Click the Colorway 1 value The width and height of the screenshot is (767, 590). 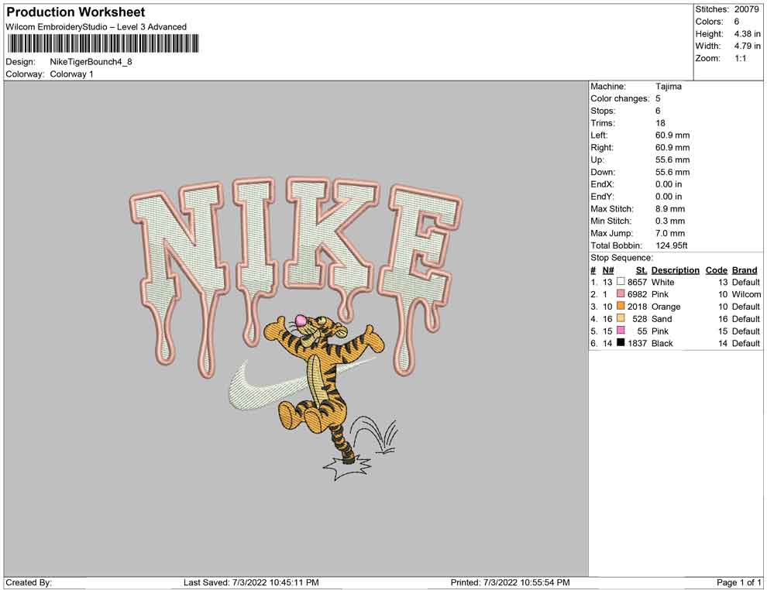point(71,74)
